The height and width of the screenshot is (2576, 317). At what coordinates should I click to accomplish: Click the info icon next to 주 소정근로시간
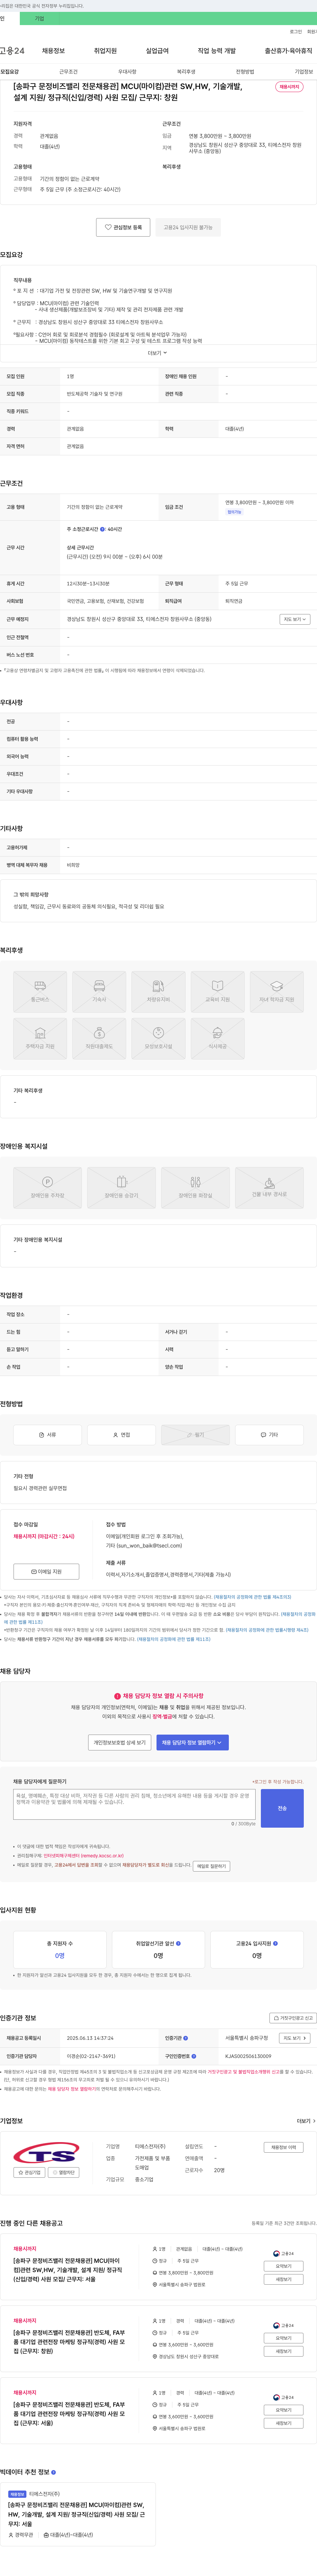pyautogui.click(x=102, y=529)
